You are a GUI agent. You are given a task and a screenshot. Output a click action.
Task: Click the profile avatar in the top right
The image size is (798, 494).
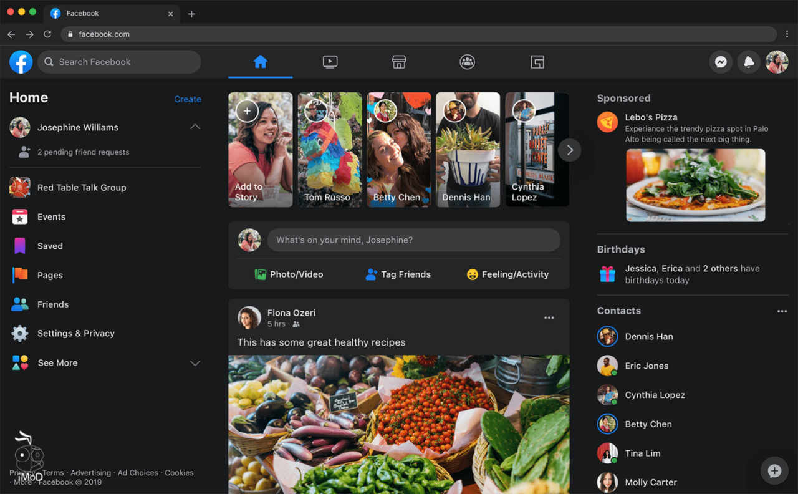[777, 62]
